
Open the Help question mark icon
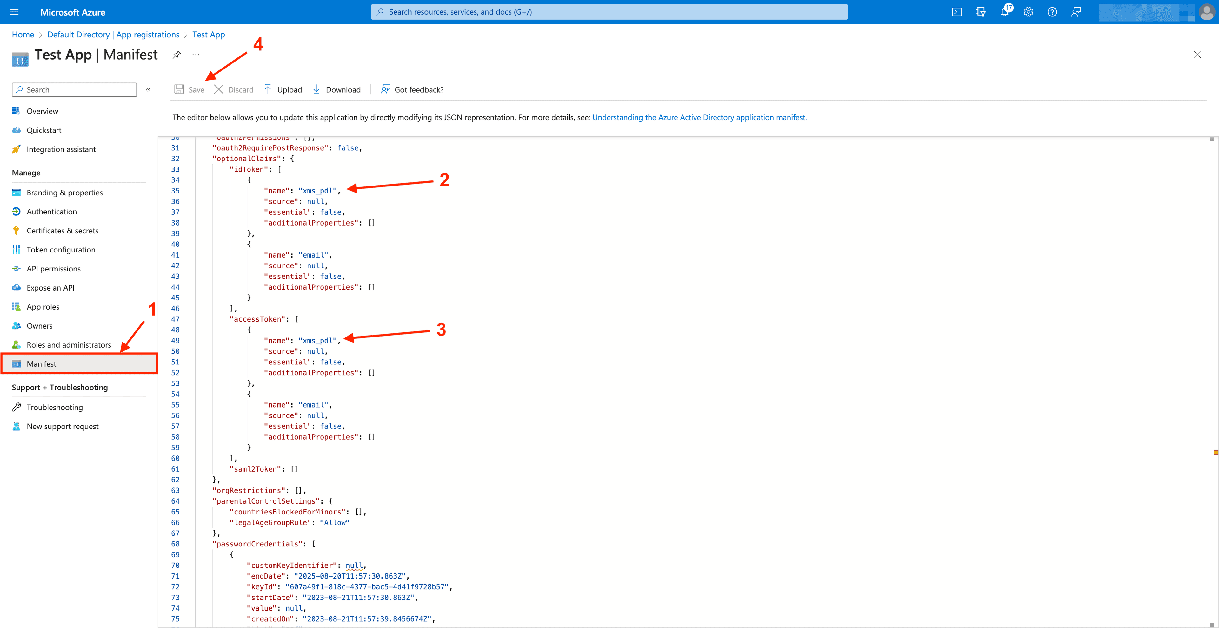(1052, 12)
